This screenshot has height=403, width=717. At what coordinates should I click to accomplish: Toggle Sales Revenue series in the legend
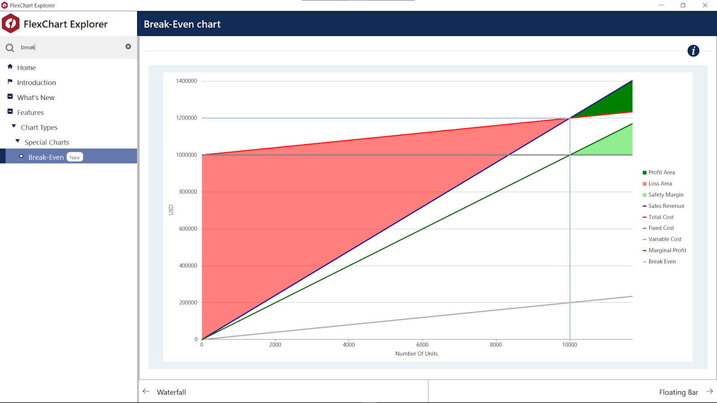(x=664, y=206)
